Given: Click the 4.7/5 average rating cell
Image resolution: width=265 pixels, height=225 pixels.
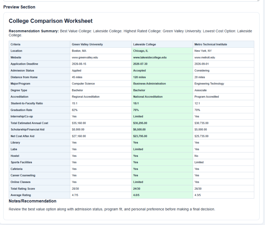Looking at the screenshot, I should coord(101,195).
